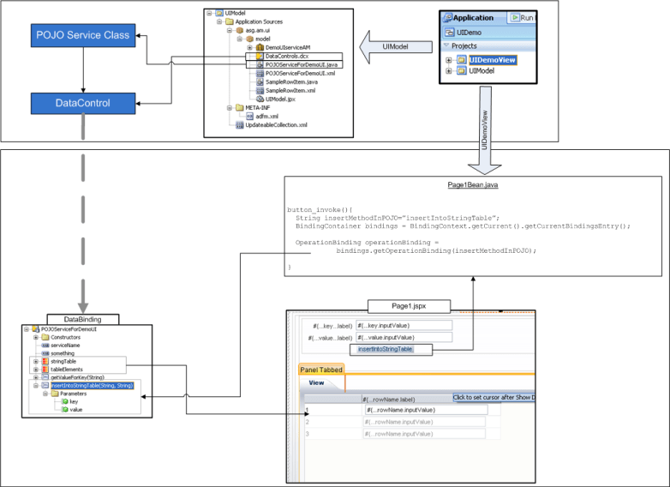Viewport: 670px width, 487px height.
Task: Switch to the View tab in Panel Tabbed
Action: 316,384
